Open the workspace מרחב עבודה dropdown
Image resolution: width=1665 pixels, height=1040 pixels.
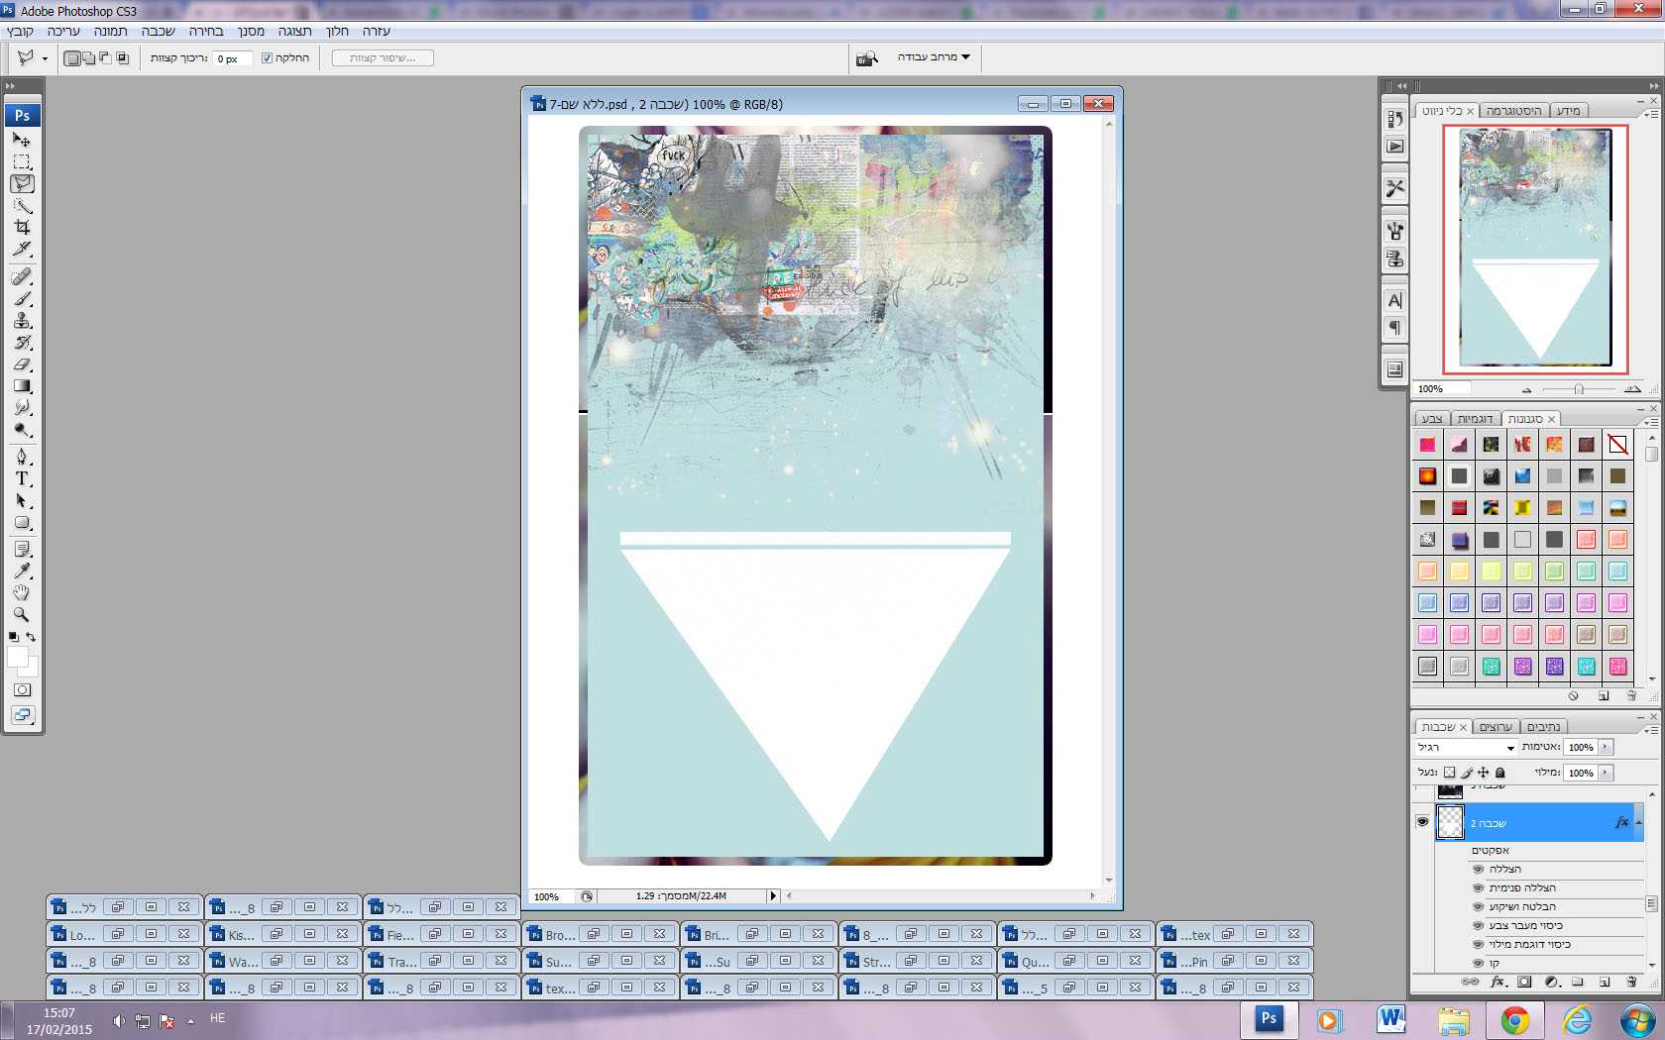point(934,57)
